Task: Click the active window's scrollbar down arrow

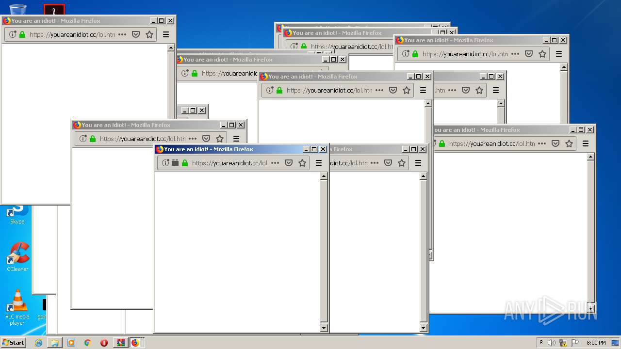Action: pos(324,328)
